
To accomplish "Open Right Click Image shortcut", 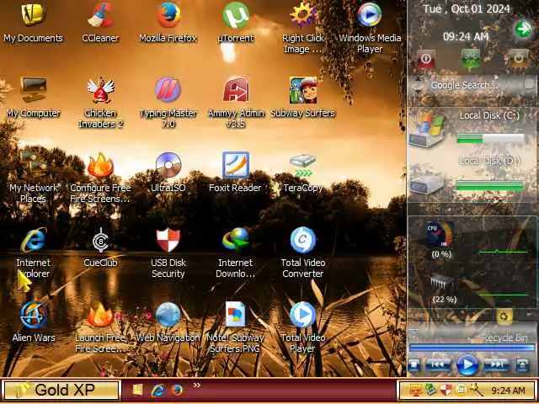I will [303, 15].
